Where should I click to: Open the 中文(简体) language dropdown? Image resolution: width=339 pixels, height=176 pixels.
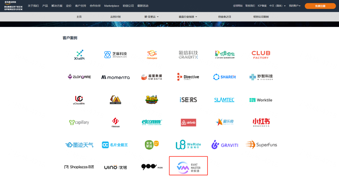pos(277,6)
